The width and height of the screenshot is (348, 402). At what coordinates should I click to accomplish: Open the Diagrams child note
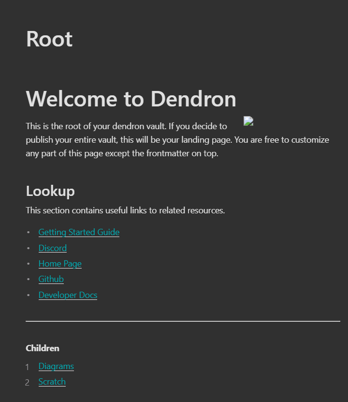click(x=56, y=366)
